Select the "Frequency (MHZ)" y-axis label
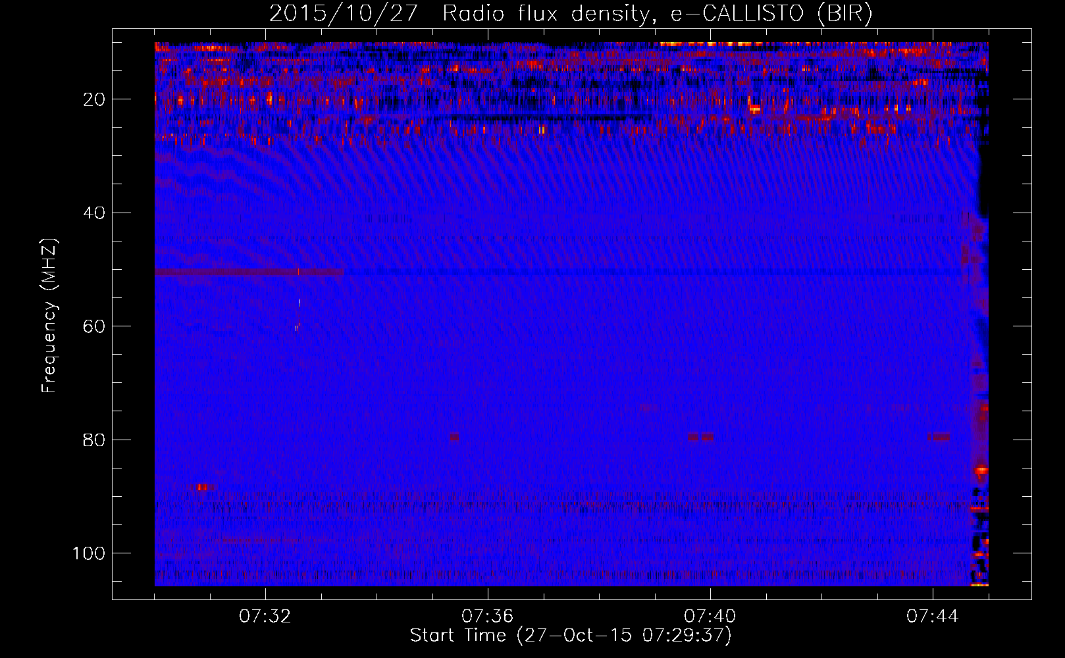Screen dimensions: 1065x658 pos(49,316)
